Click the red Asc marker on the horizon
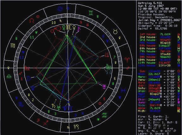Screen dimensions: 182x135 pyautogui.click(x=27, y=68)
